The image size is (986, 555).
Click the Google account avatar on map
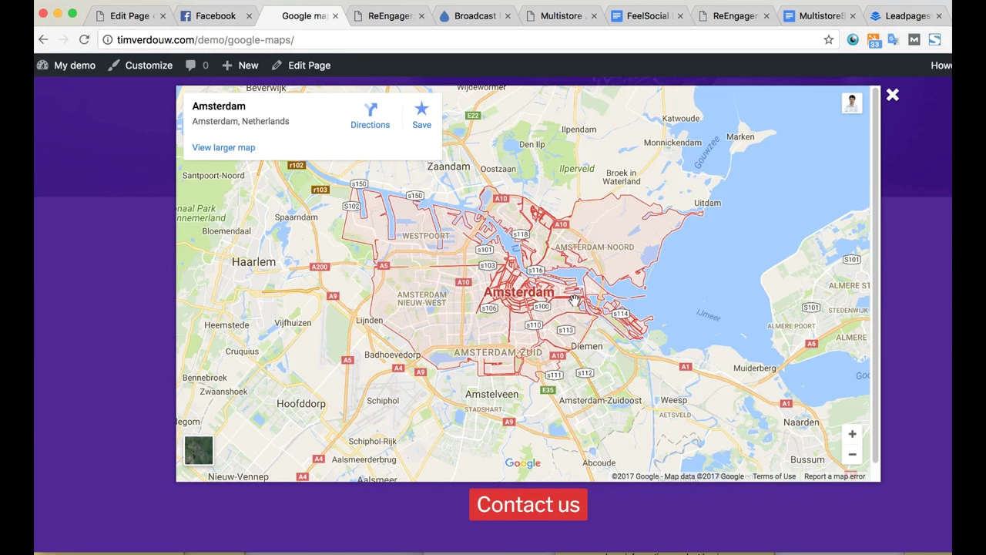[x=851, y=103]
